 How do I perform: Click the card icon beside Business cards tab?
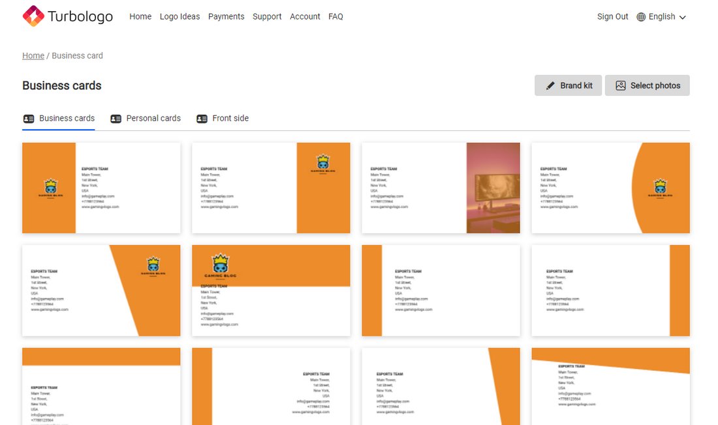click(29, 119)
